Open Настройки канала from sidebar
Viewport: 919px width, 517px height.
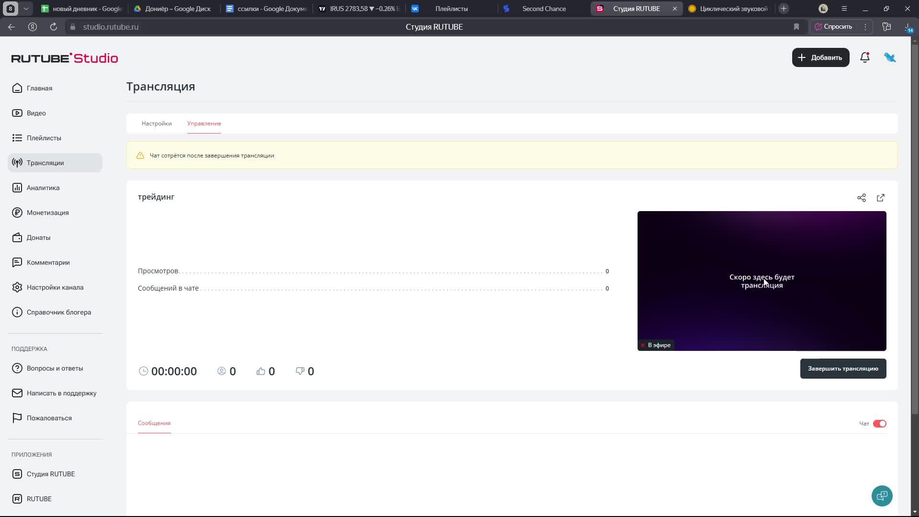click(55, 287)
